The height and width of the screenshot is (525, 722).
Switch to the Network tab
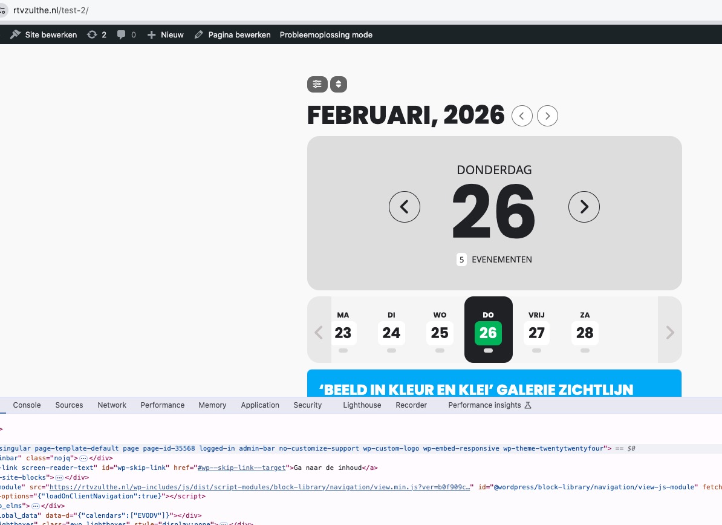click(112, 405)
